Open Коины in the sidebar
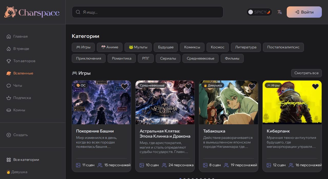 [16, 110]
